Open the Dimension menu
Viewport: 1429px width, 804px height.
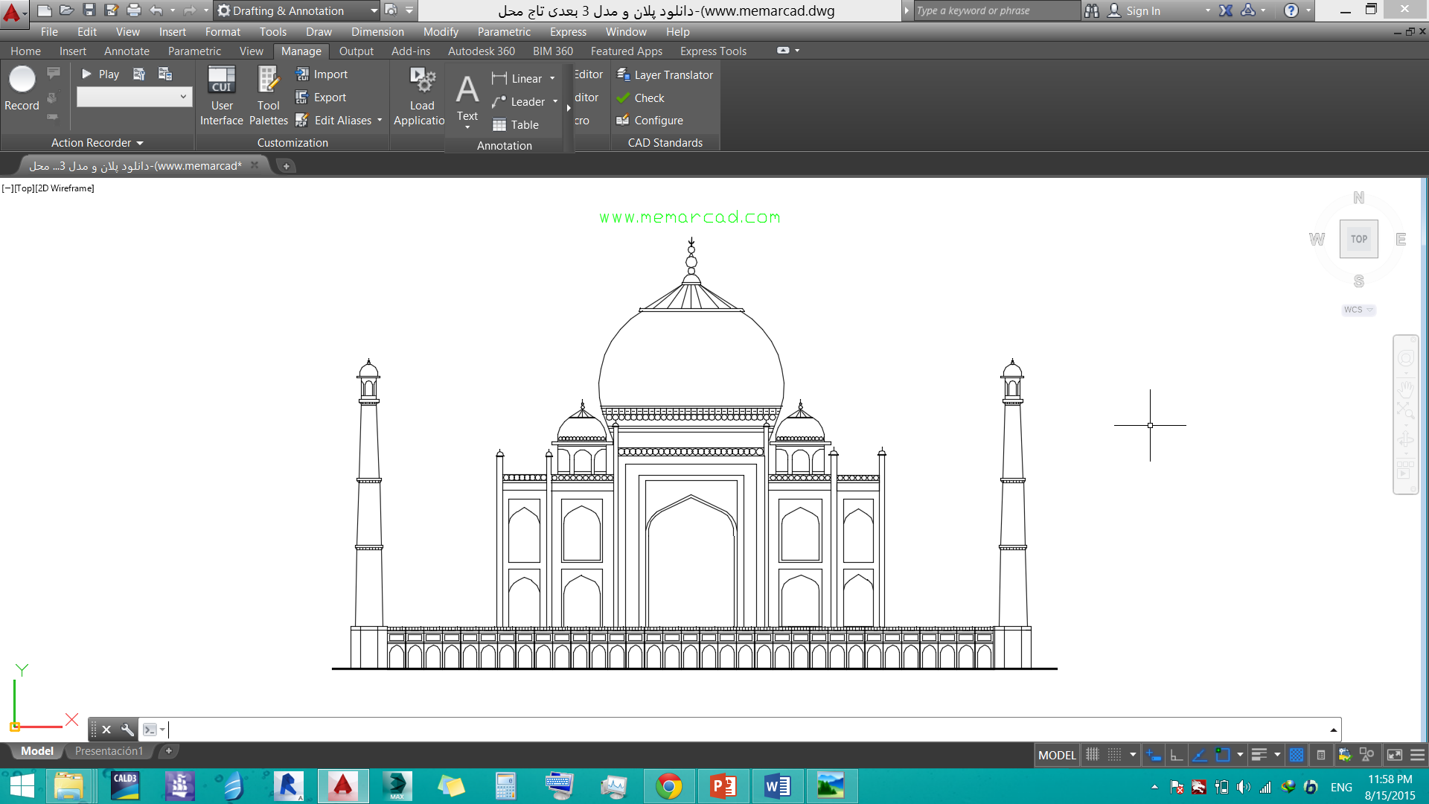tap(377, 32)
